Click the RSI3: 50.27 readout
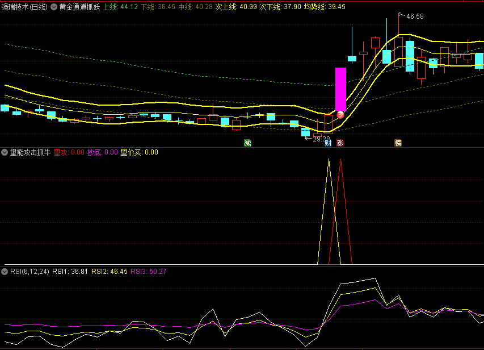The image size is (484, 350). tap(149, 272)
